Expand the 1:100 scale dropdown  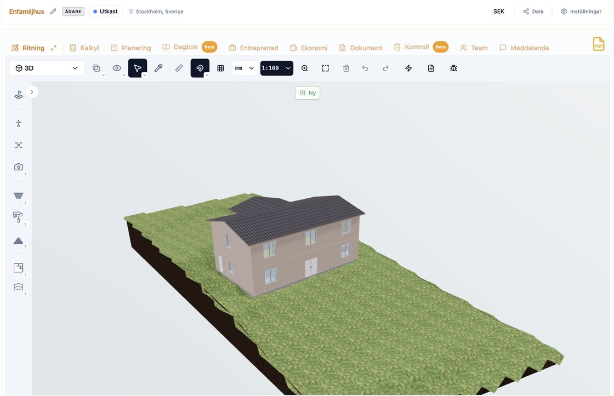tap(276, 68)
